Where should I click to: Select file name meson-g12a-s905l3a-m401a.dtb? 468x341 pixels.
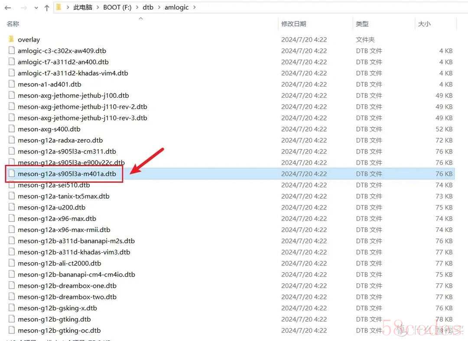[67, 174]
